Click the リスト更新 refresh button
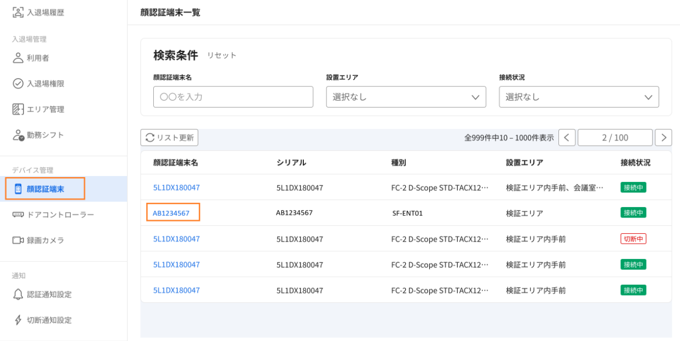This screenshot has height=341, width=680. (x=169, y=138)
